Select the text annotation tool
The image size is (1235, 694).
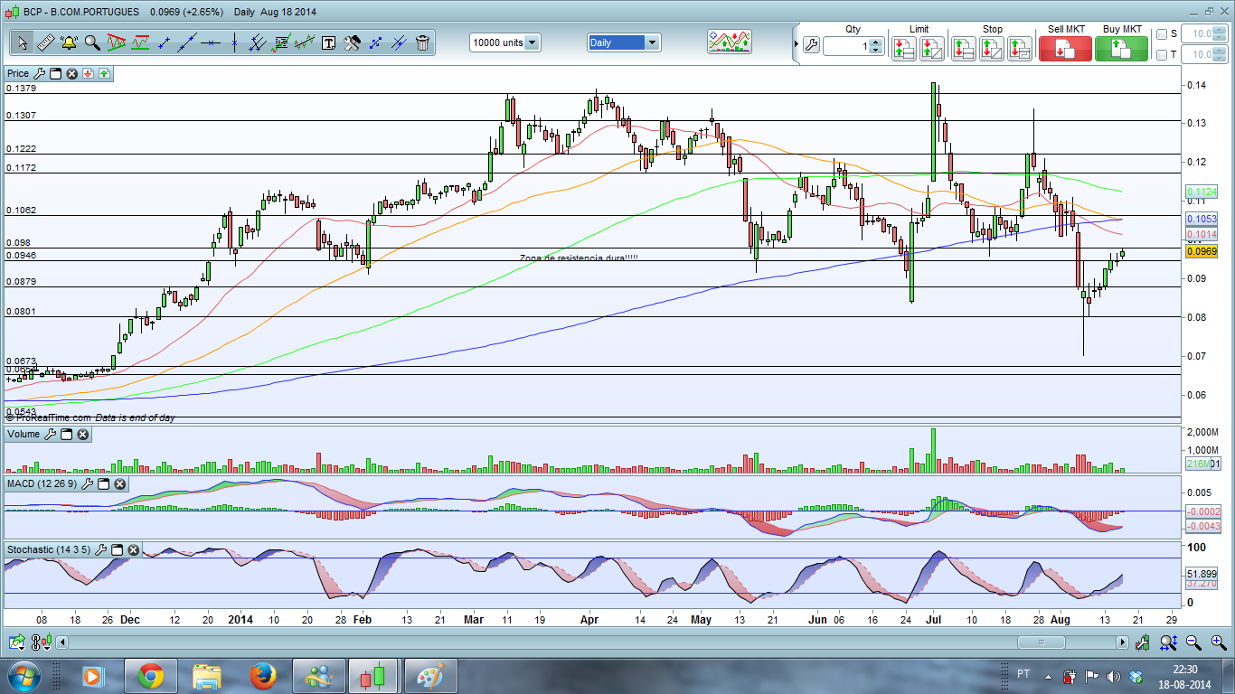328,42
